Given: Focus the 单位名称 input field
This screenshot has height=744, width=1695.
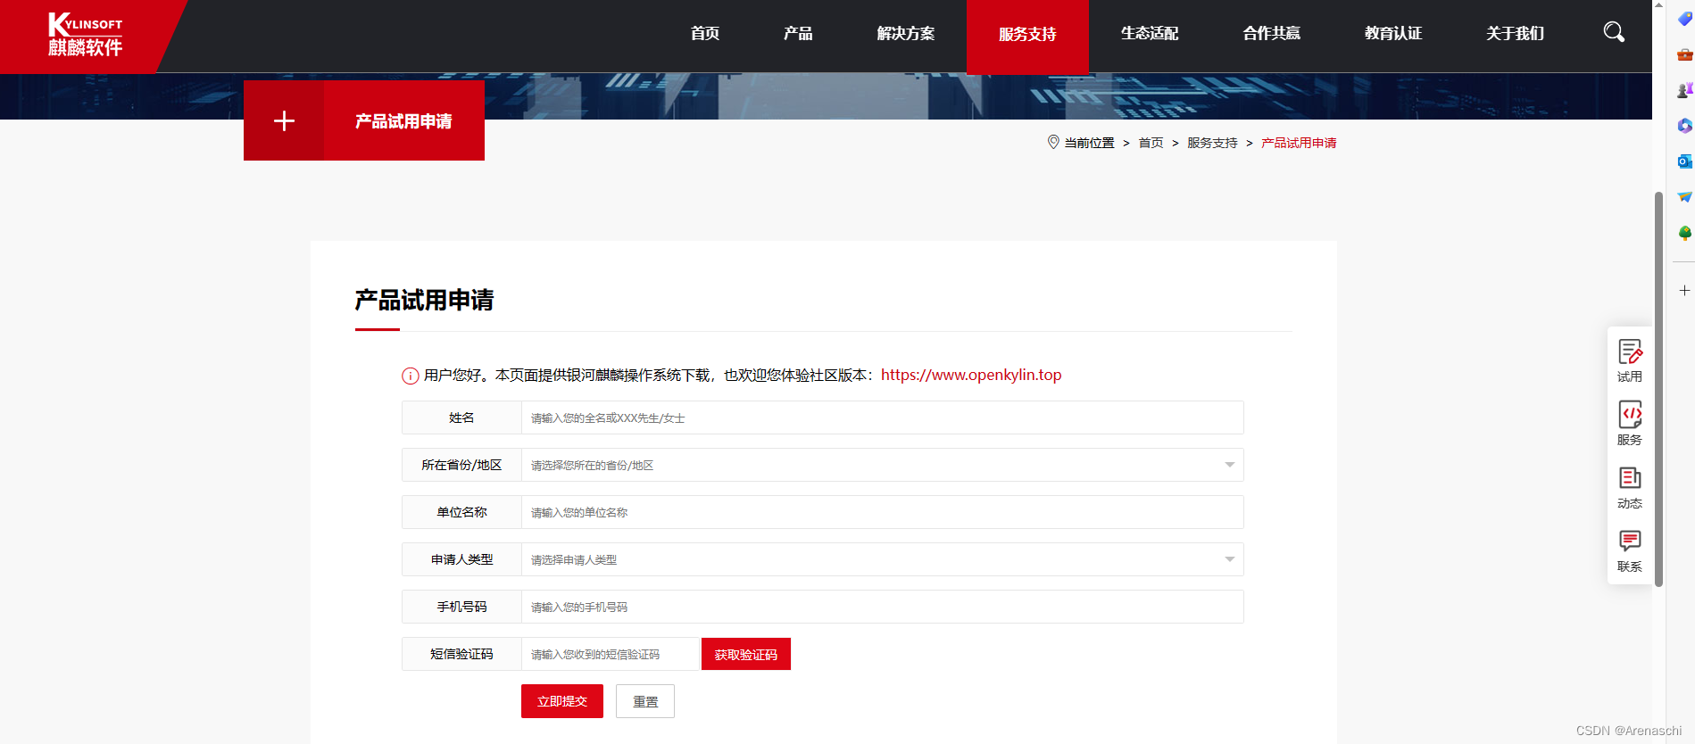Looking at the screenshot, I should pos(882,512).
